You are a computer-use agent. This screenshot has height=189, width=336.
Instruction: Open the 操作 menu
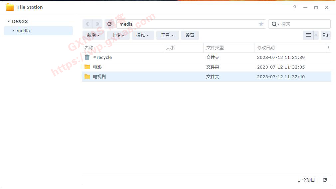tap(143, 35)
